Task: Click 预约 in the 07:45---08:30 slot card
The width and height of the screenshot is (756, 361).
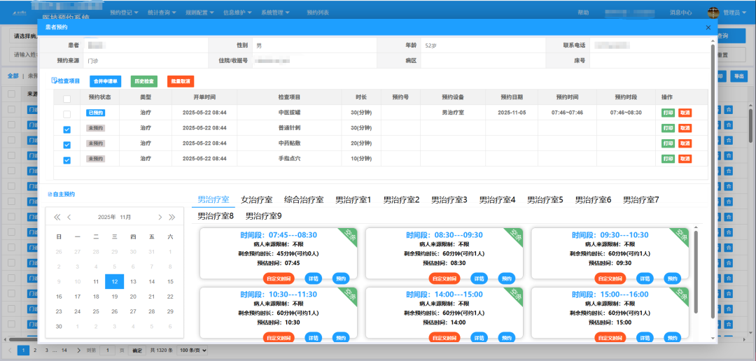Action: (340, 278)
